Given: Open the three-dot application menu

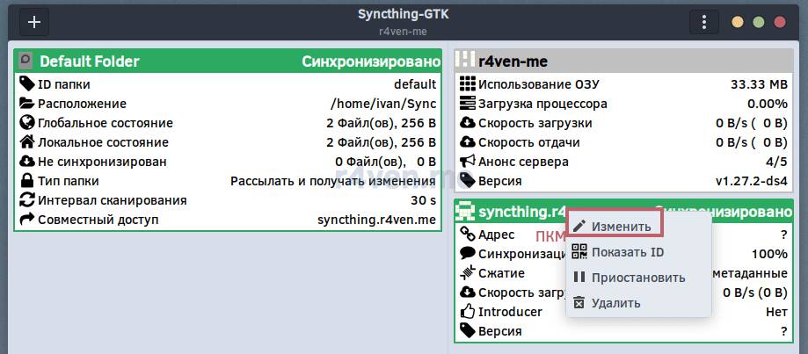Looking at the screenshot, I should (703, 22).
